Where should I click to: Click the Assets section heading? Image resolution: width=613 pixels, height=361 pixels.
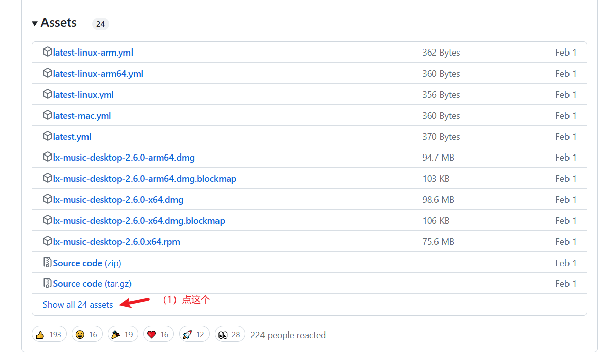coord(59,23)
